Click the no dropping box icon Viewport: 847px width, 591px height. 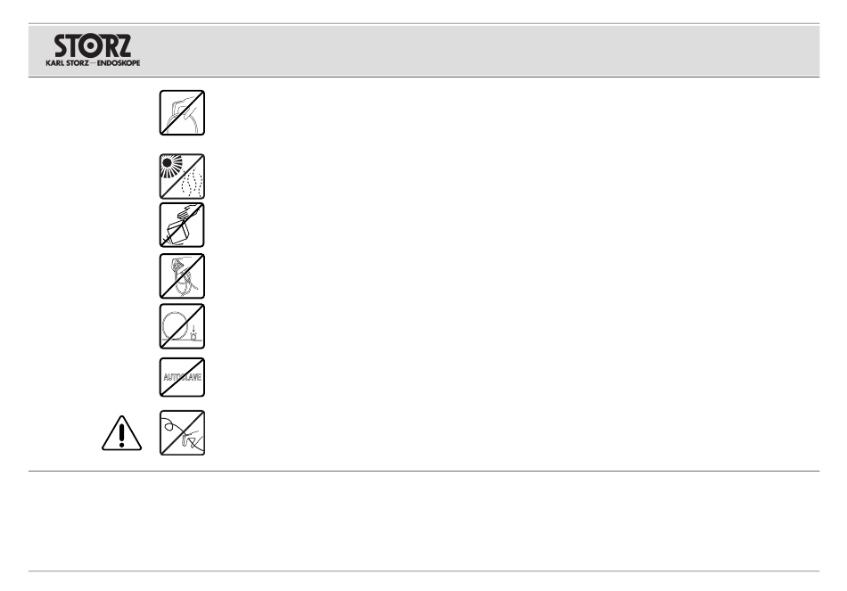click(182, 225)
